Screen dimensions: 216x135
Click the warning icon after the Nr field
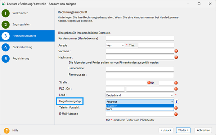[176, 83]
